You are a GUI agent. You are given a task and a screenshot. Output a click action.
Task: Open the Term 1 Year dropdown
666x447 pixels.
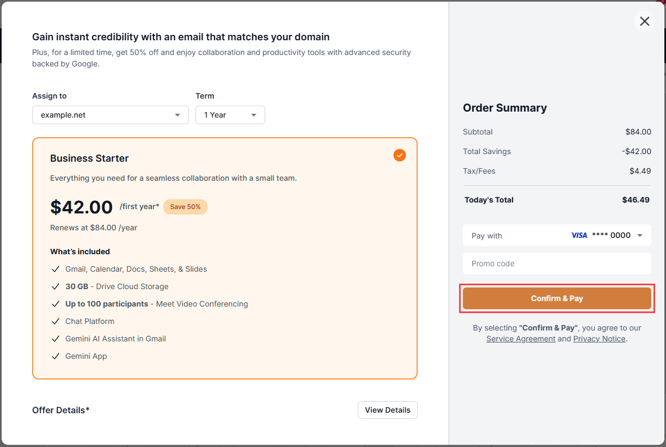pos(230,115)
